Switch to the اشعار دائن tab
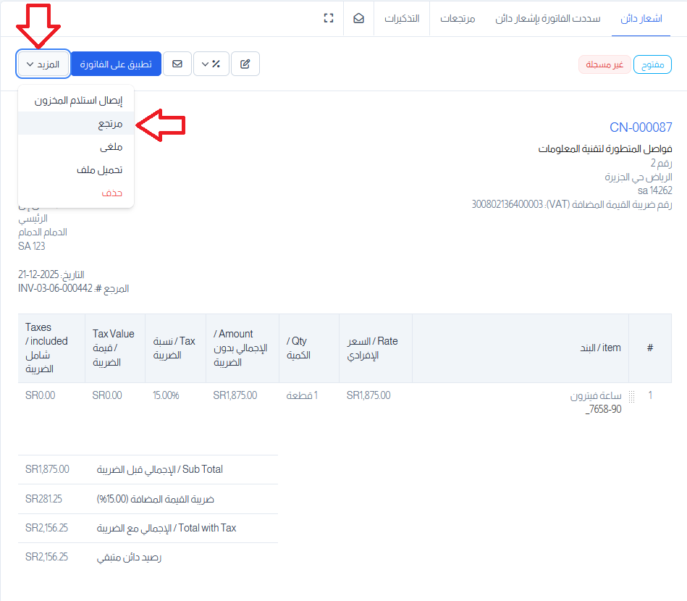 pos(641,18)
